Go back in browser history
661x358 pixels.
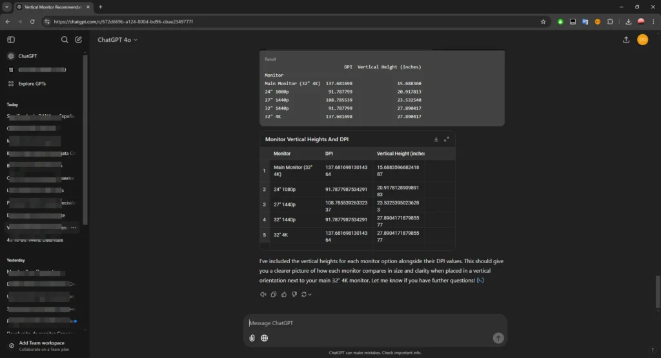[8, 21]
